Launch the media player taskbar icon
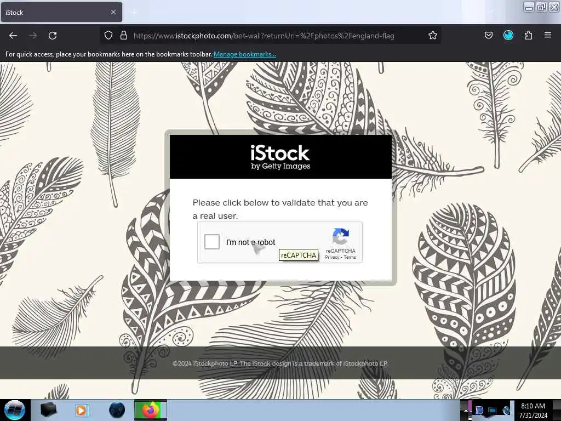This screenshot has height=421, width=561. pyautogui.click(x=82, y=410)
